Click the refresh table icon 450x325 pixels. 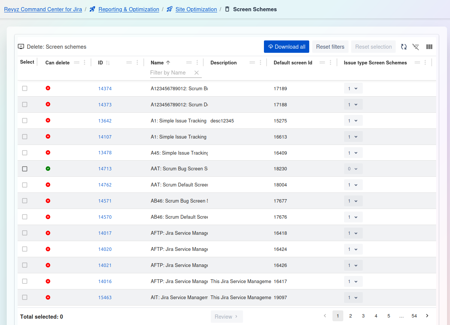click(x=404, y=47)
